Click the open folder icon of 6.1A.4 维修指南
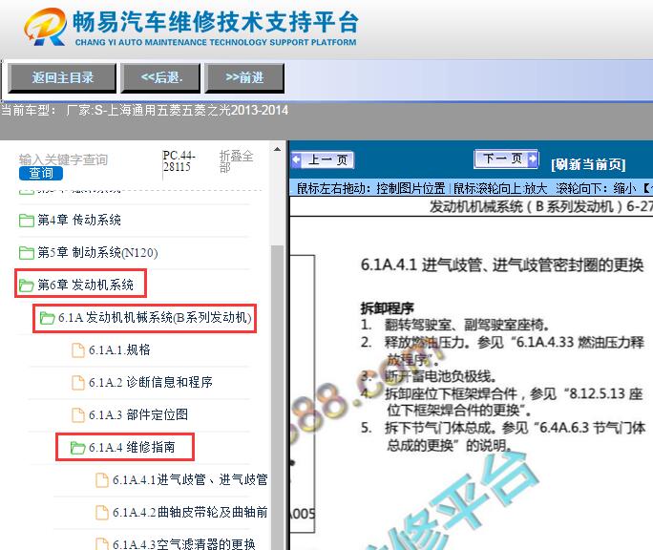Image resolution: width=653 pixels, height=550 pixels. [78, 448]
